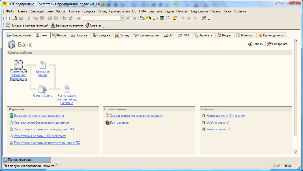The image size is (303, 171).
Task: Open the Операции menu
Action: (37, 11)
